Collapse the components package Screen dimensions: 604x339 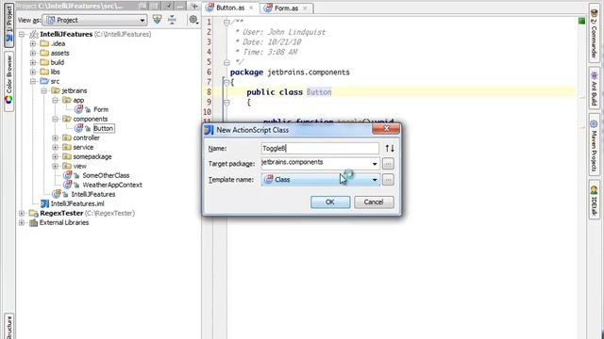(56, 119)
